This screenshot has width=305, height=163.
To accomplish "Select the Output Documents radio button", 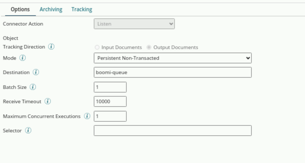I will (149, 48).
